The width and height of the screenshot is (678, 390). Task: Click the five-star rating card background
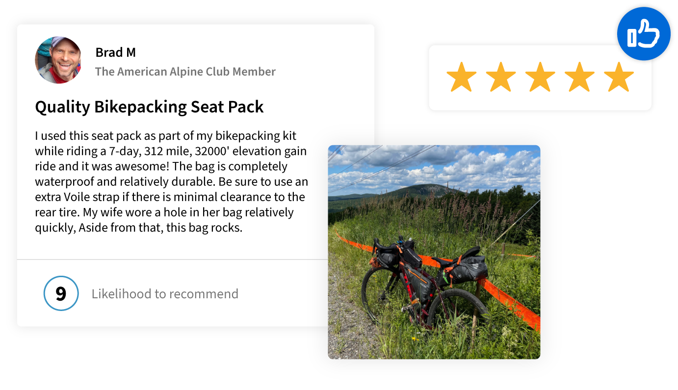point(540,78)
